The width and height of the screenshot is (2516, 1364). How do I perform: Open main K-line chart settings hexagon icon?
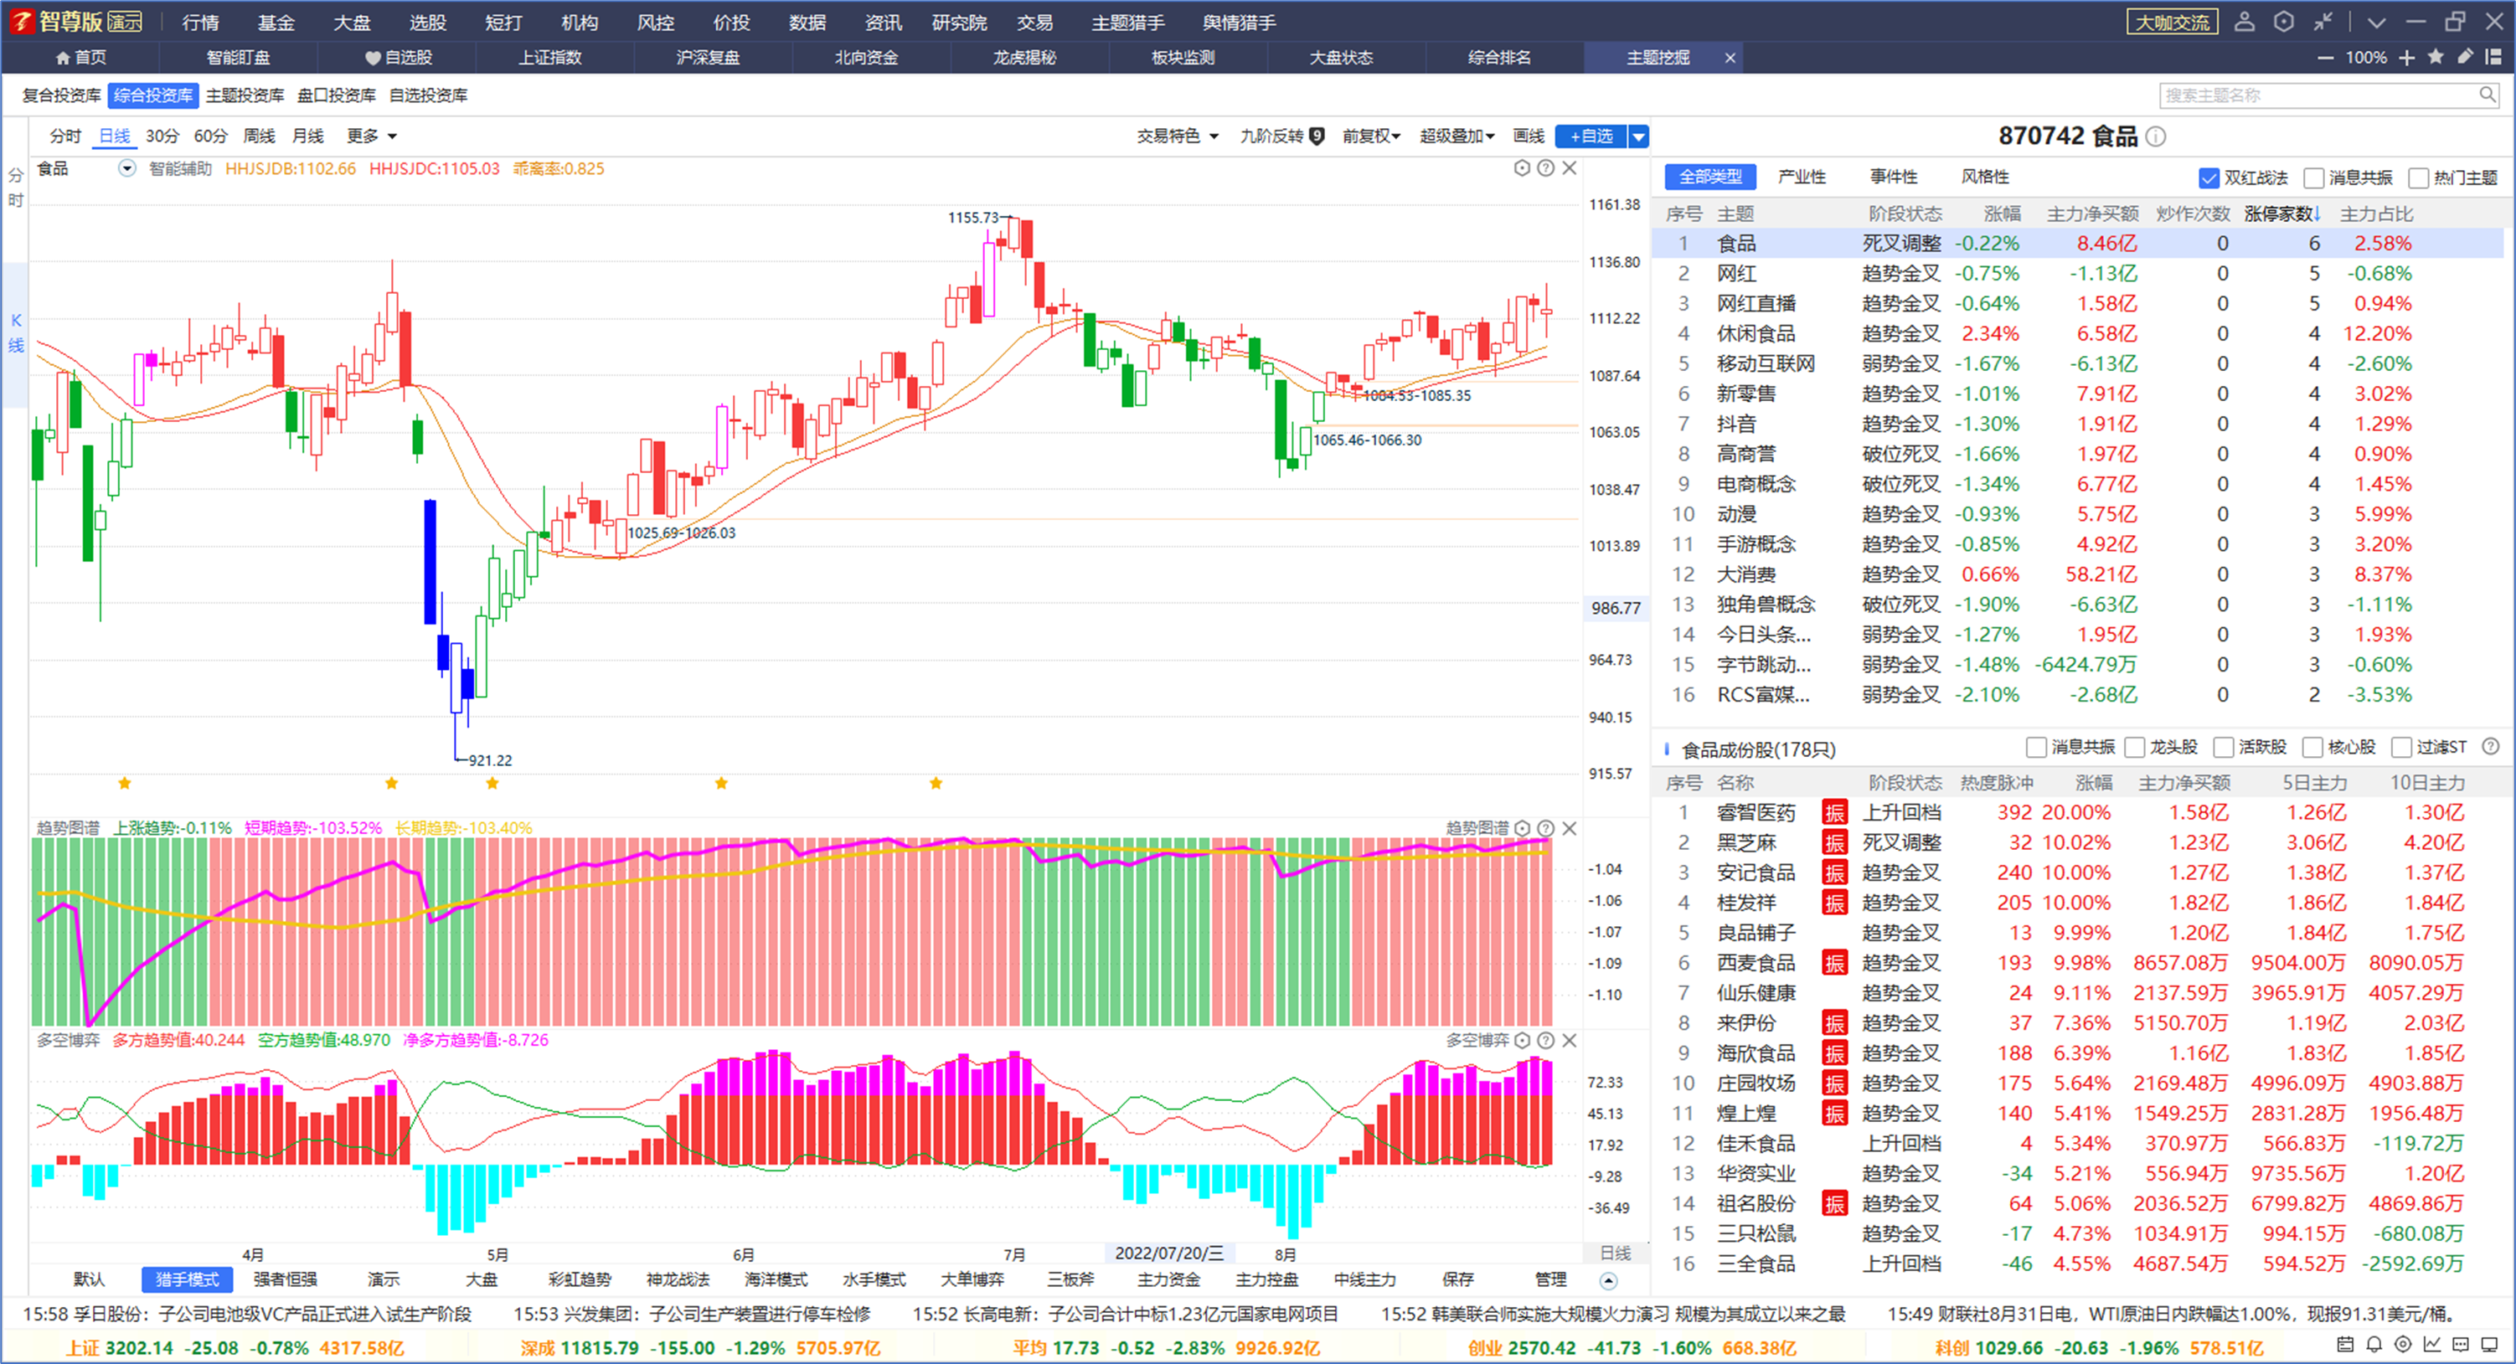point(1522,168)
